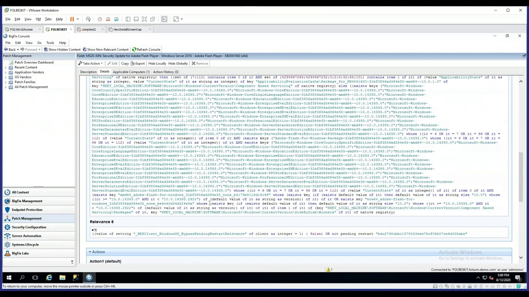Click Hide Globally

pos(178,64)
